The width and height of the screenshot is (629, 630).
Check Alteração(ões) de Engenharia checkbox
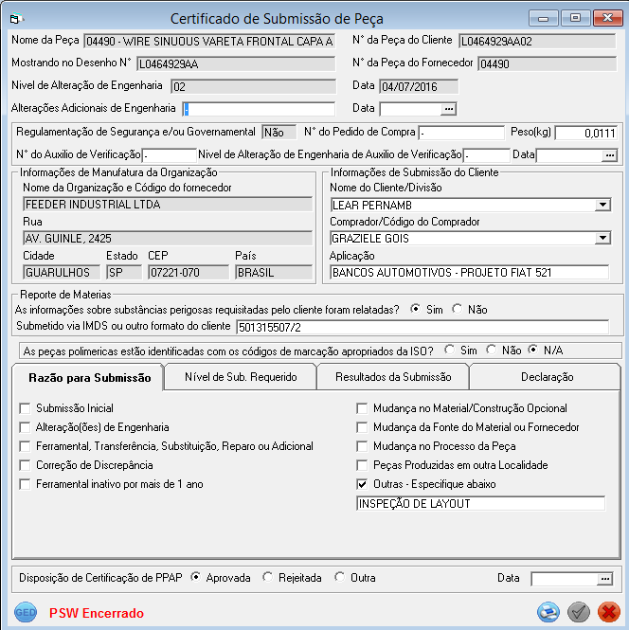pyautogui.click(x=25, y=427)
